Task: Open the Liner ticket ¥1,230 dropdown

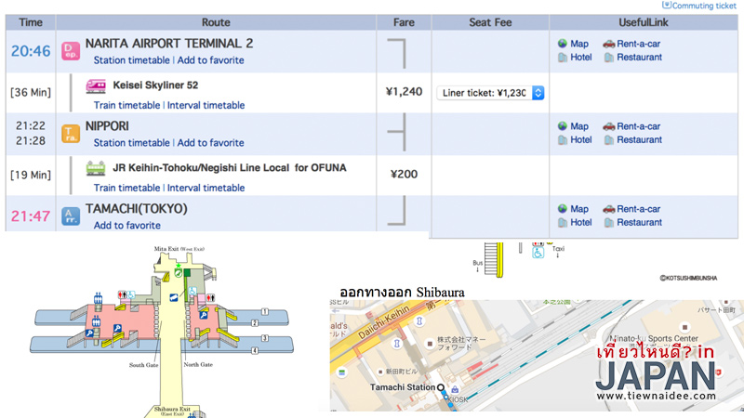Action: [490, 93]
